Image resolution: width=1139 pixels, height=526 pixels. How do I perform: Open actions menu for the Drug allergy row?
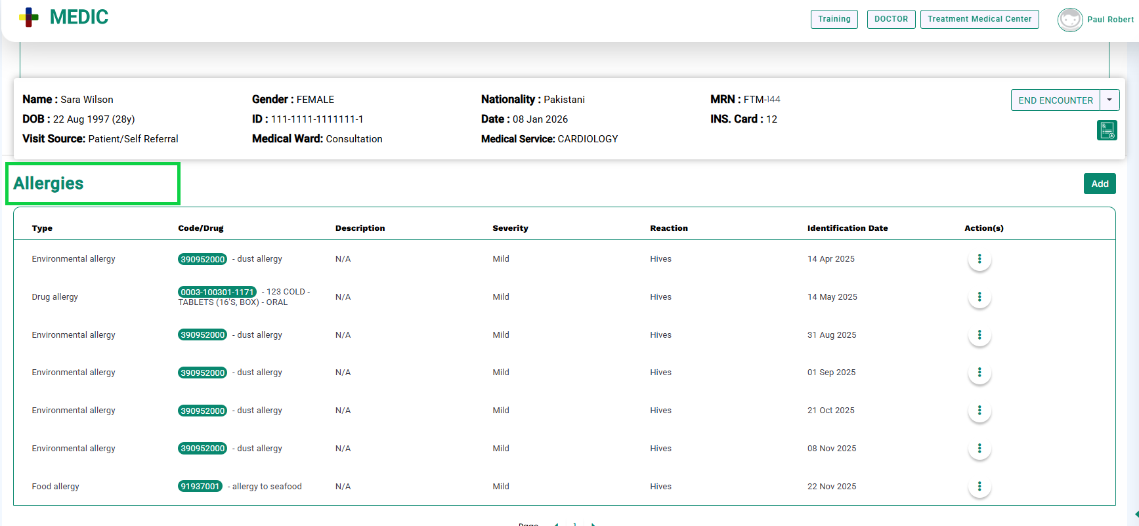tap(979, 297)
